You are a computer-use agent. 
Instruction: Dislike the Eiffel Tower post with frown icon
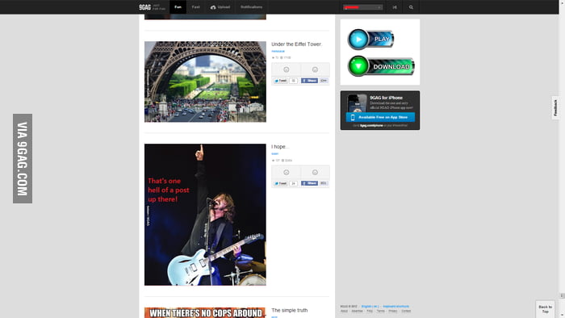click(x=315, y=69)
